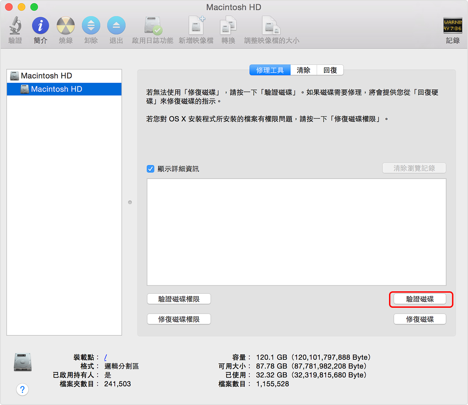The width and height of the screenshot is (468, 405).
Task: Open the 記錄 log toolbar icon
Action: [453, 26]
